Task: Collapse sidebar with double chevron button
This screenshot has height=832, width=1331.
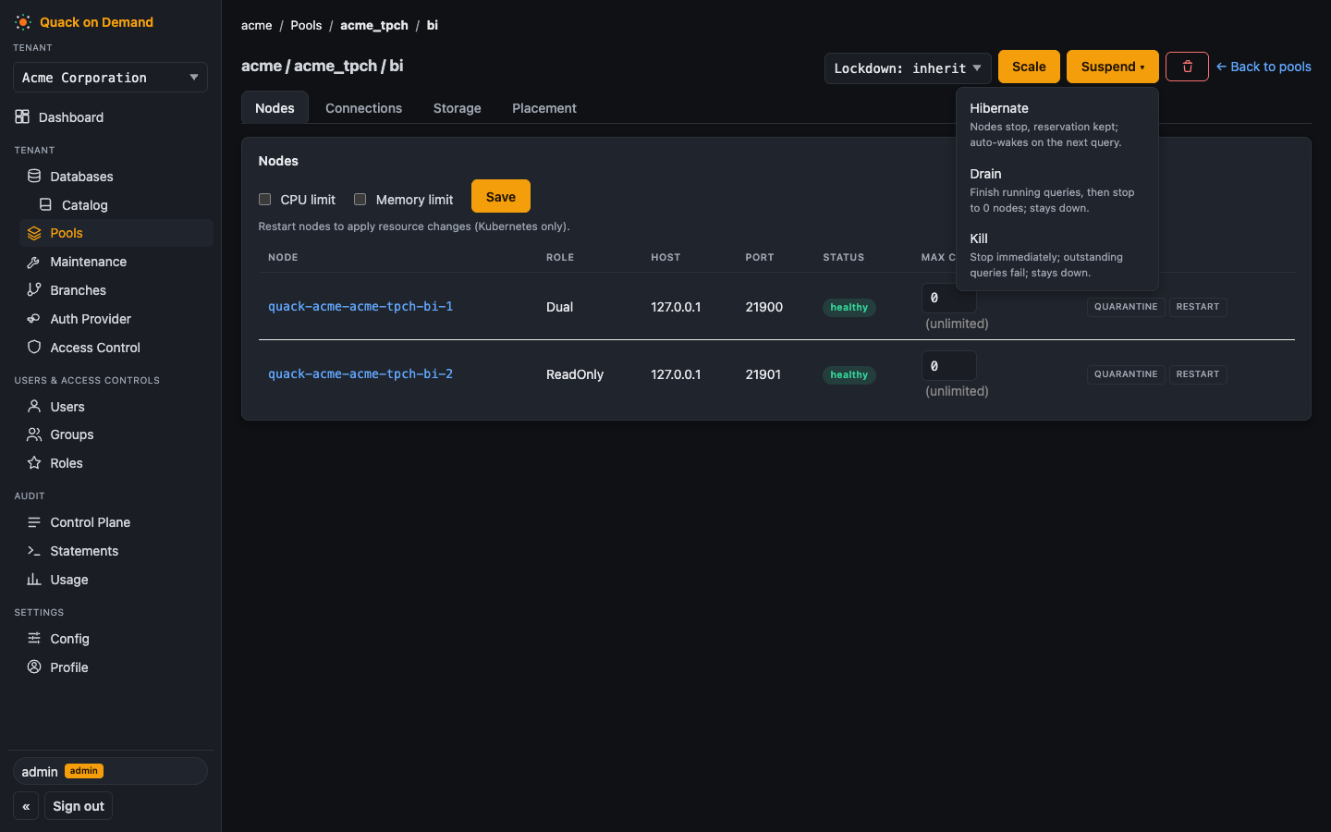Action: [26, 806]
